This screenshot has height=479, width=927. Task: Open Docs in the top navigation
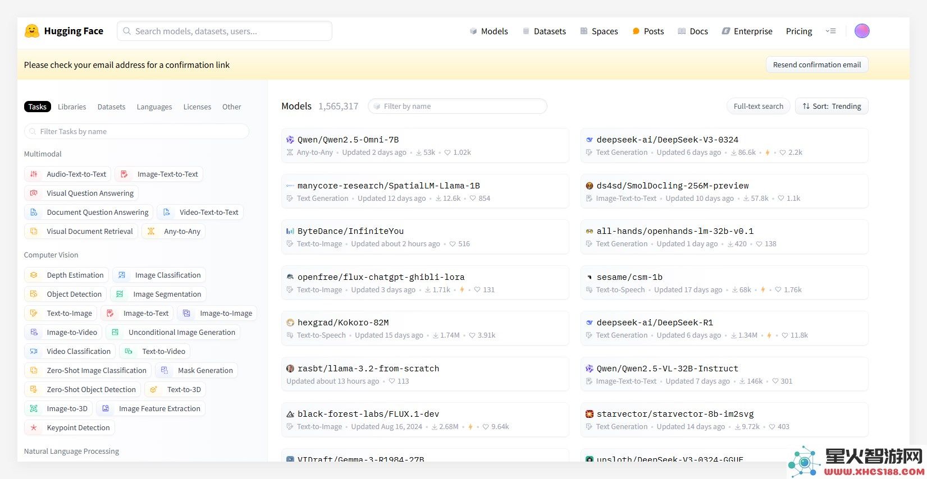[x=693, y=31]
